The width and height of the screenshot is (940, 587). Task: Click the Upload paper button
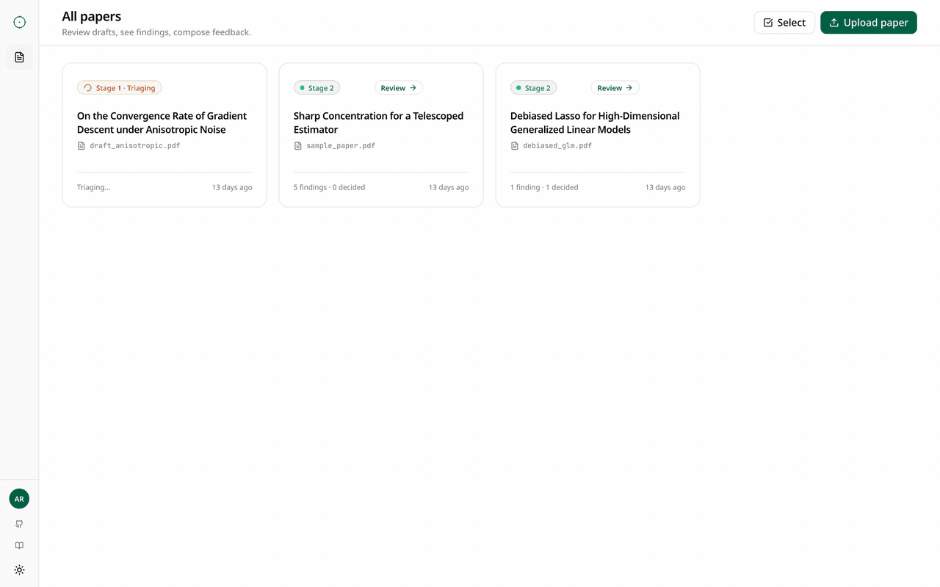point(869,23)
